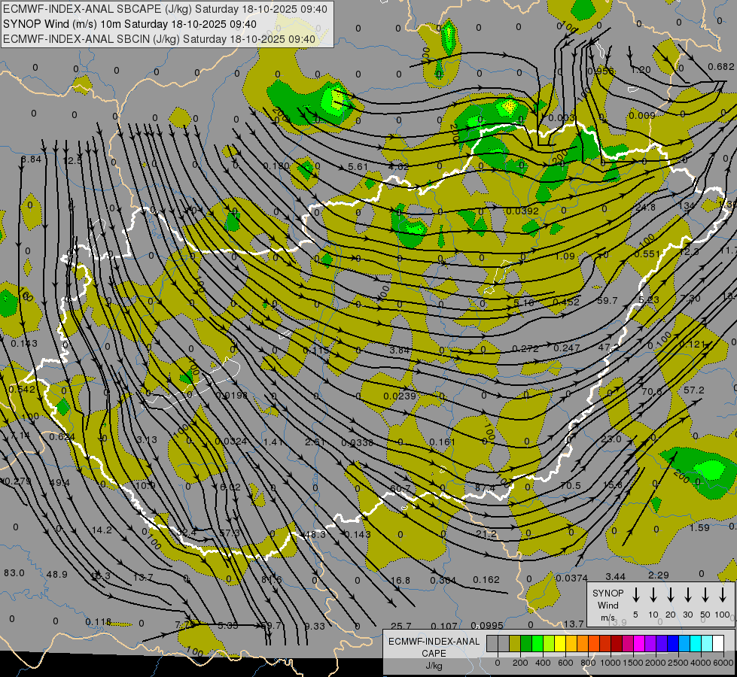This screenshot has width=737, height=677.
Task: Click the 'SYNOP Wind m/s' legend label
Action: (x=608, y=605)
